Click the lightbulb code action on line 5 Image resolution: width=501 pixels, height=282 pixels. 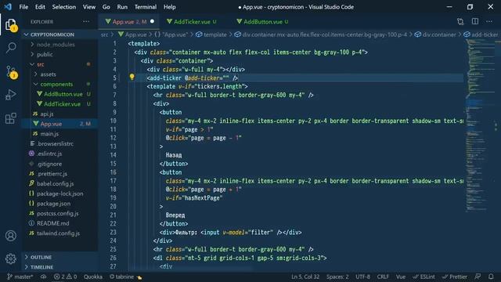(132, 77)
